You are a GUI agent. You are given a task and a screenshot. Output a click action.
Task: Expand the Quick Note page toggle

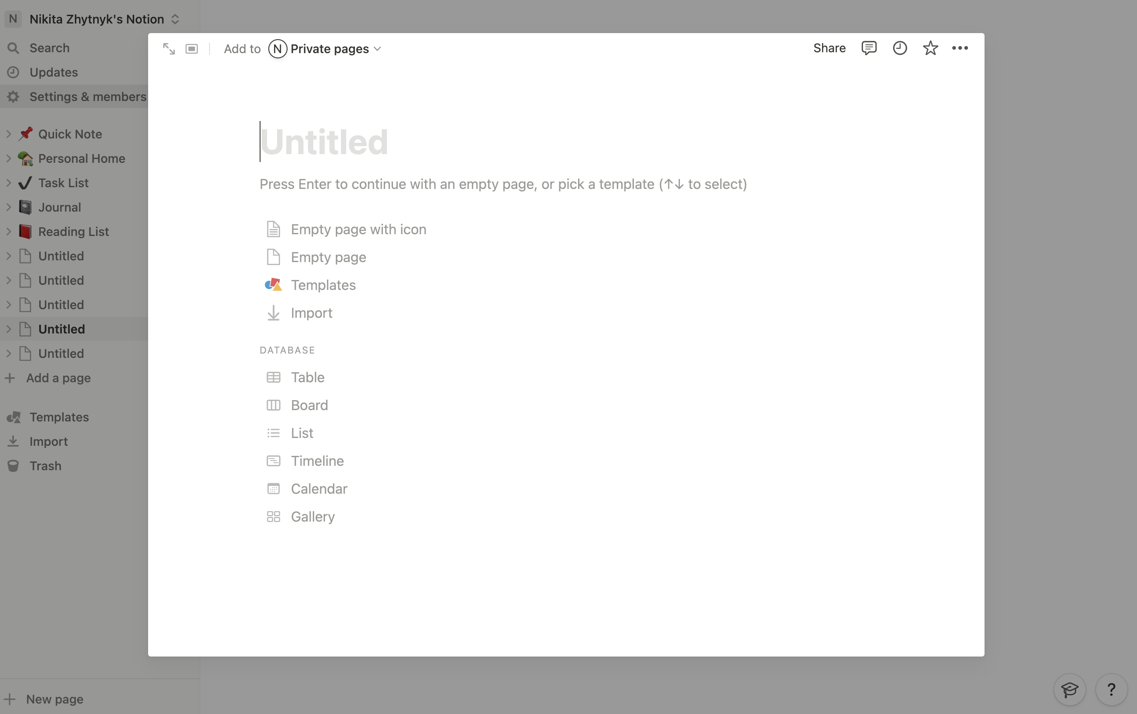pyautogui.click(x=9, y=134)
